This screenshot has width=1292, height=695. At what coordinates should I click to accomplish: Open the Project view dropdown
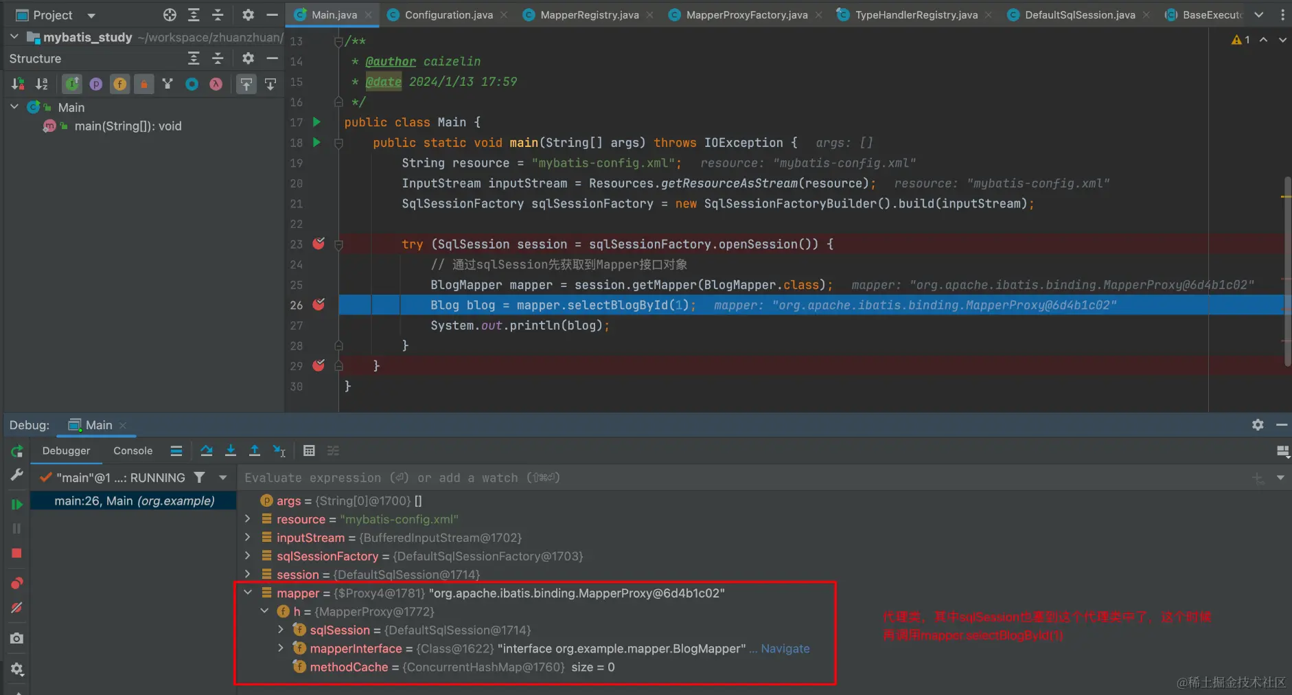pyautogui.click(x=91, y=15)
